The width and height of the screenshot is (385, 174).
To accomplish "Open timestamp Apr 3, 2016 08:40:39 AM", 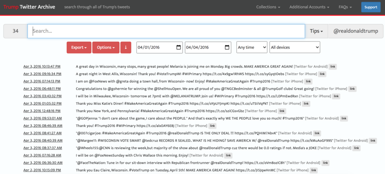I will pyautogui.click(x=43, y=141).
